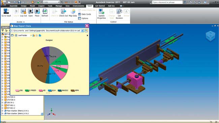Select 657-661:2 in the browser tree

coord(11,108)
